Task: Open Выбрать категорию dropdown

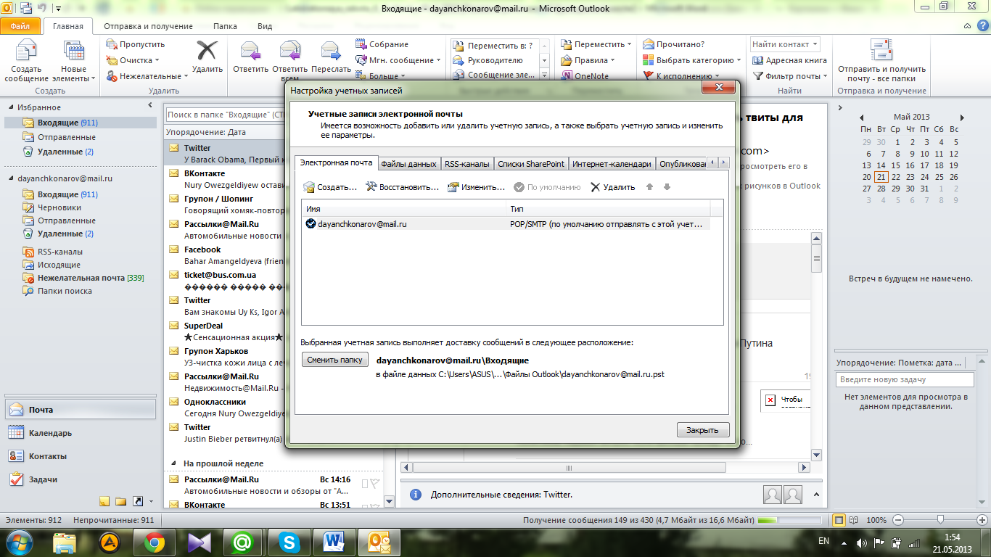Action: 692,60
